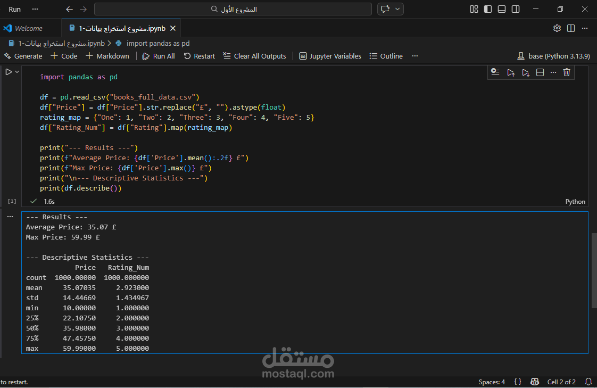Open the title bar overflow menu ellipsis
Image resolution: width=597 pixels, height=388 pixels.
35,9
